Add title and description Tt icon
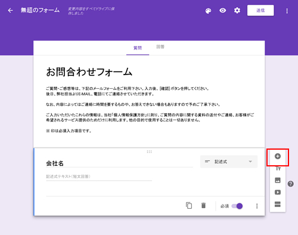Viewport: 298px width, 235px height. [x=278, y=169]
